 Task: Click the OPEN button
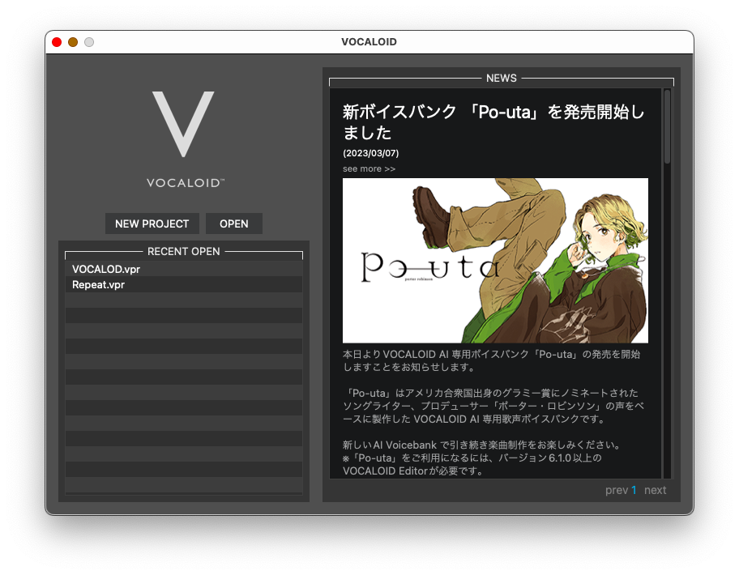point(233,224)
